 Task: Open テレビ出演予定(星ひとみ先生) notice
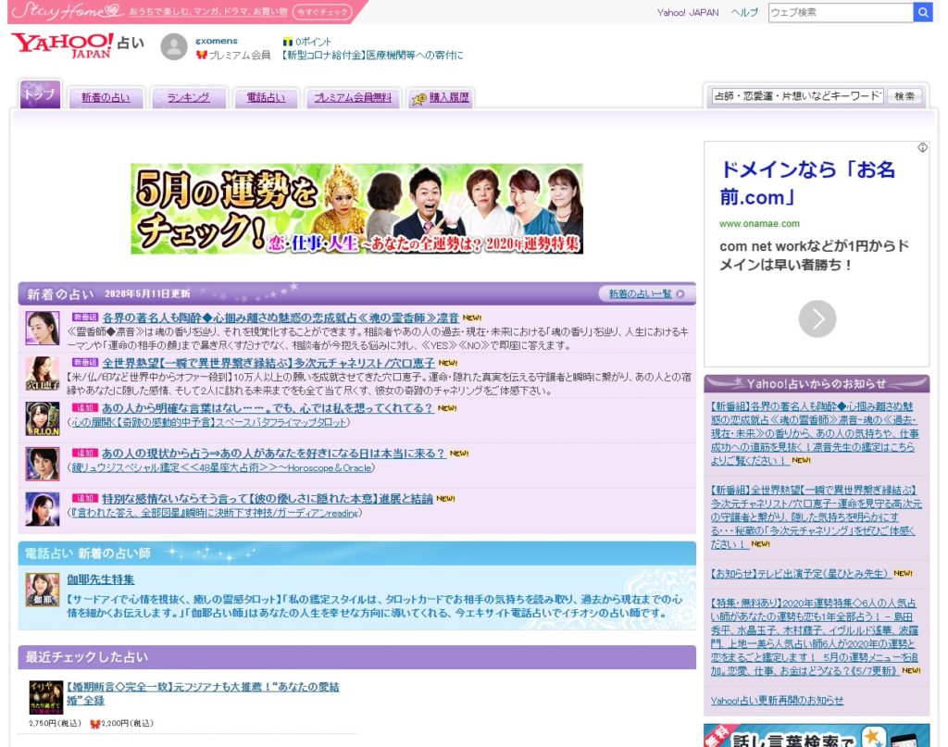[801, 573]
